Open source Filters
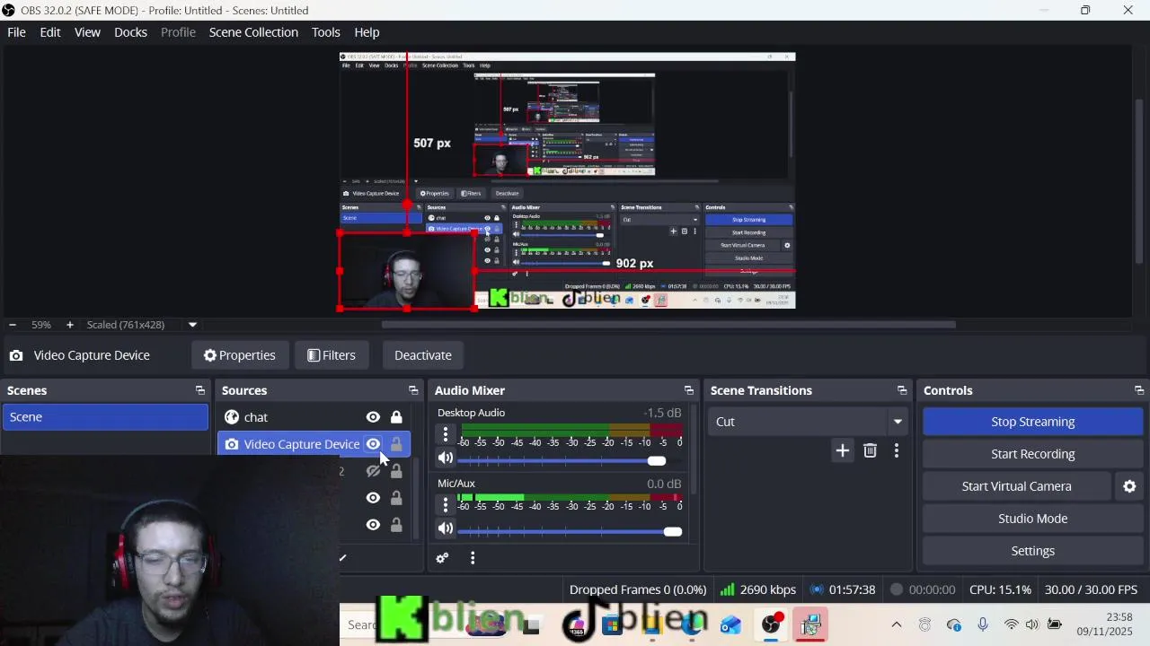This screenshot has width=1150, height=646. [332, 355]
